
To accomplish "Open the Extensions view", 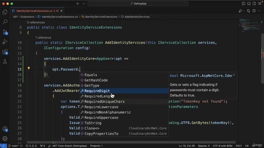I will [x=5, y=52].
